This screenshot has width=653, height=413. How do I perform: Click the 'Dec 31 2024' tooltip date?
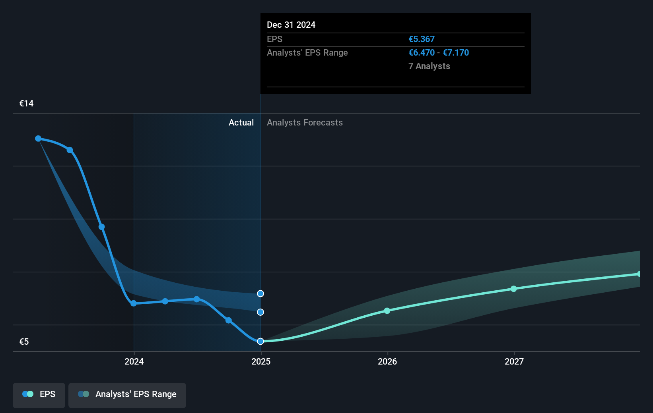tap(291, 25)
